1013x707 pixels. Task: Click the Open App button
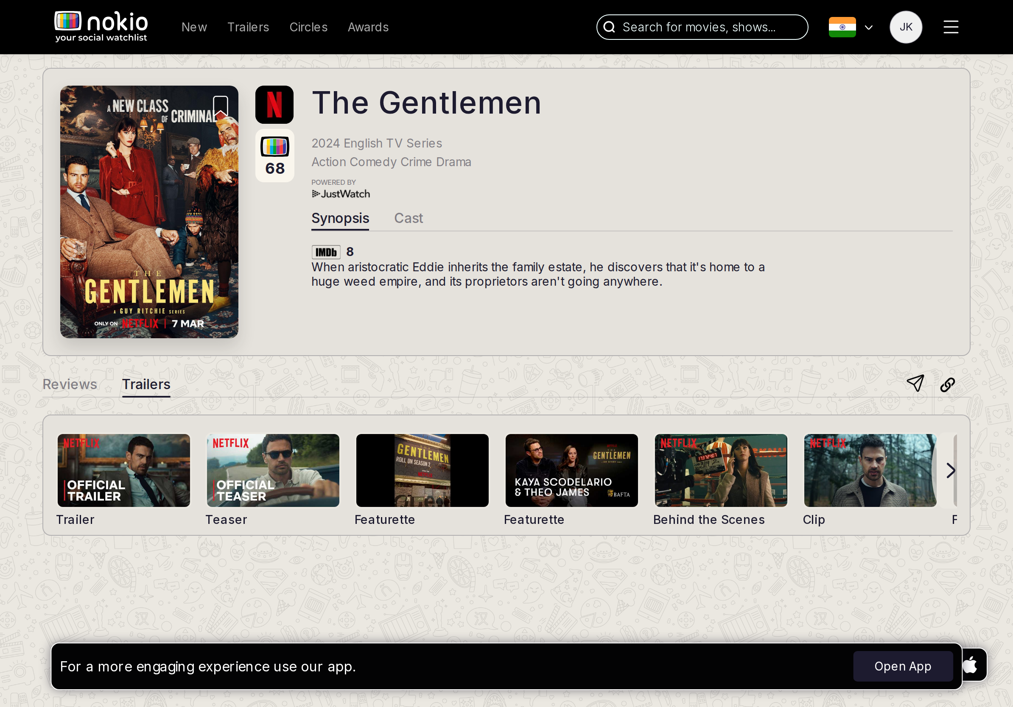click(903, 666)
